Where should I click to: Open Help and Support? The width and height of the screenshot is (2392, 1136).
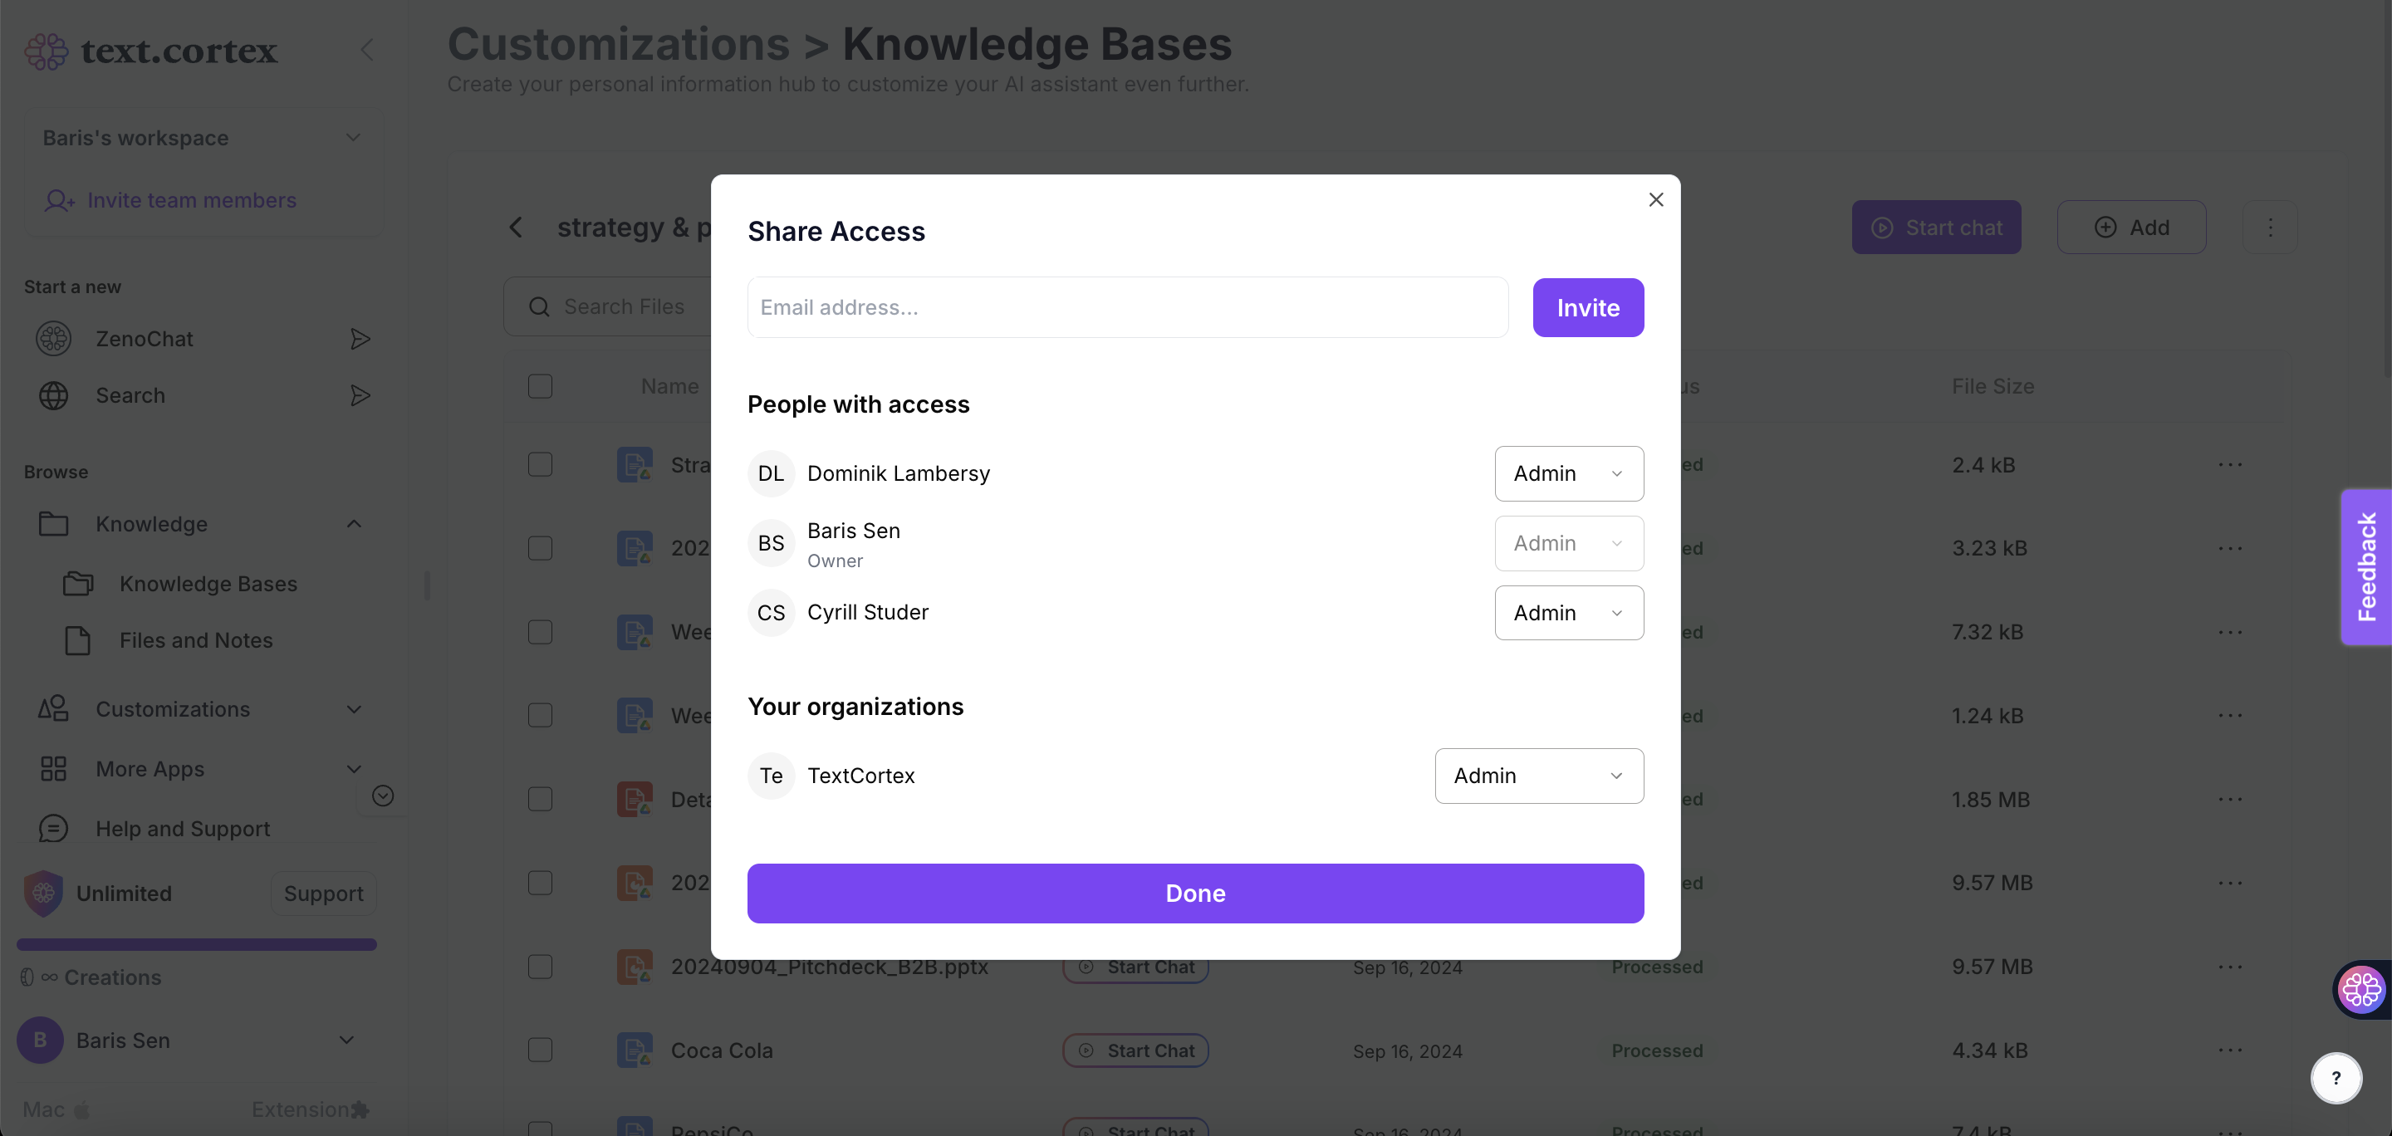(154, 829)
